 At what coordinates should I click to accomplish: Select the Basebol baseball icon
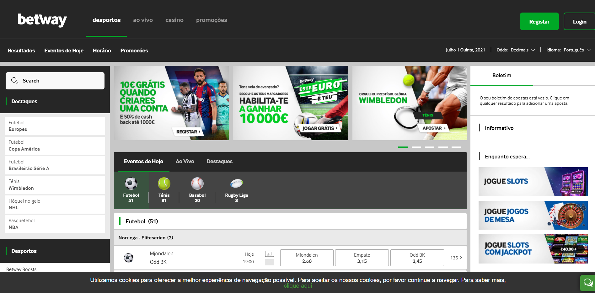click(197, 184)
